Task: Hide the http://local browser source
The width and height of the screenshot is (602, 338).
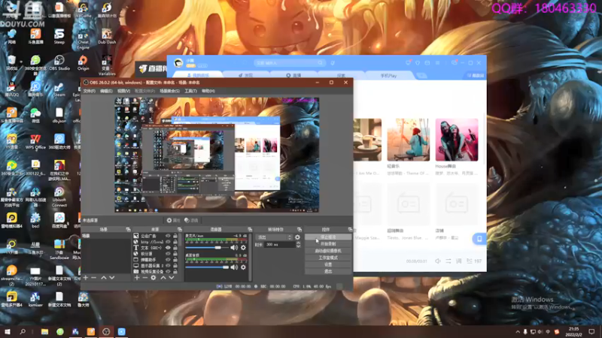Action: [168, 242]
